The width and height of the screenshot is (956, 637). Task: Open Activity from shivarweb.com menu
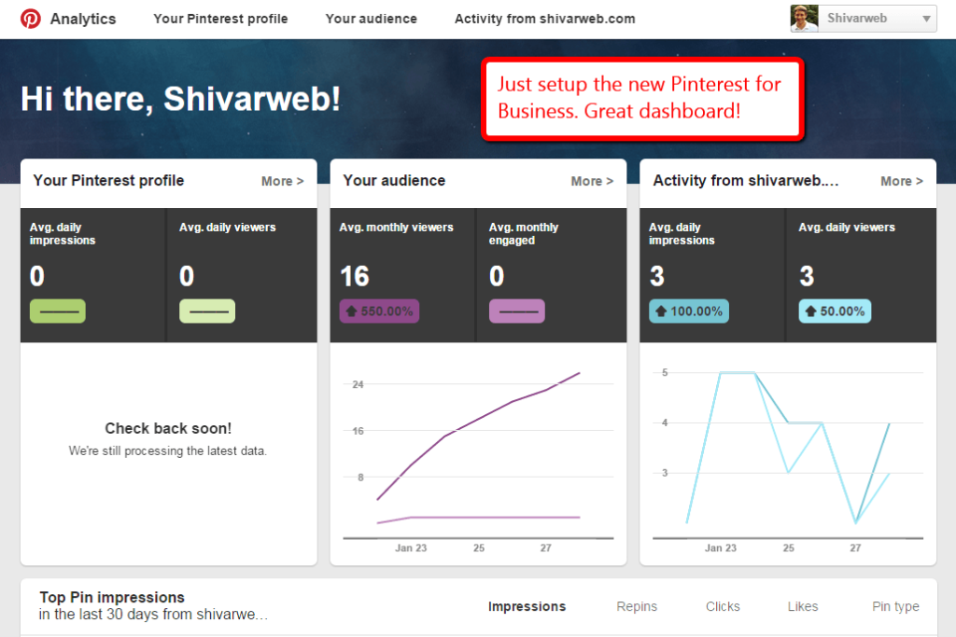[x=545, y=19]
